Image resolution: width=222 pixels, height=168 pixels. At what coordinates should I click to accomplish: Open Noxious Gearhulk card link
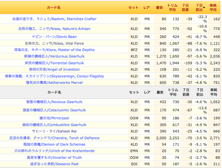click(x=54, y=102)
